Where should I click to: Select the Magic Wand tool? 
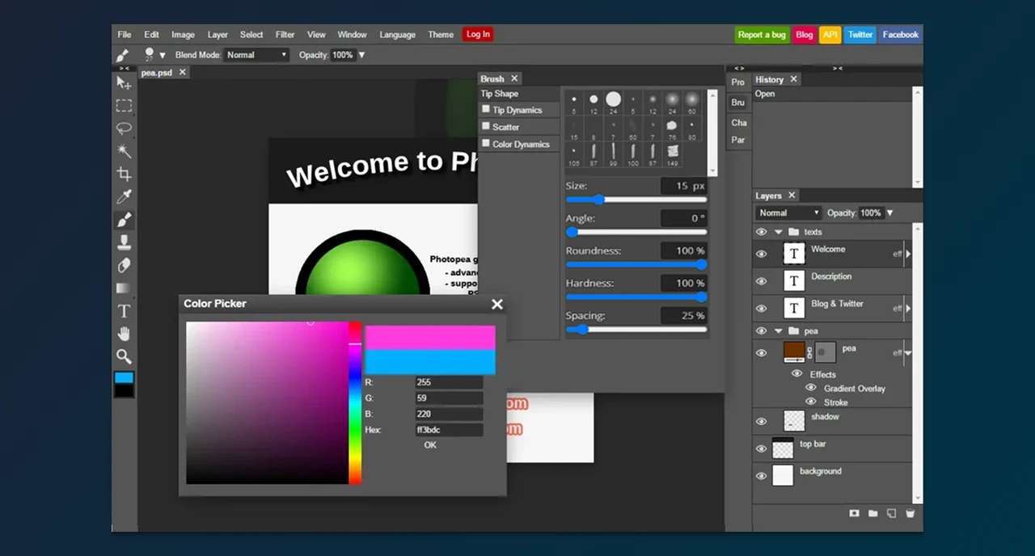click(x=124, y=151)
